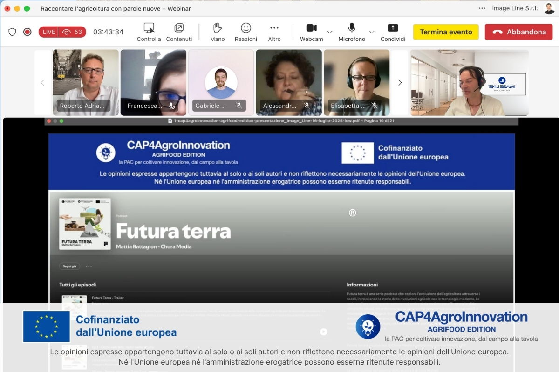Select Francesca video thumbnail
Viewport: 559px width, 372px height.
[x=153, y=83]
